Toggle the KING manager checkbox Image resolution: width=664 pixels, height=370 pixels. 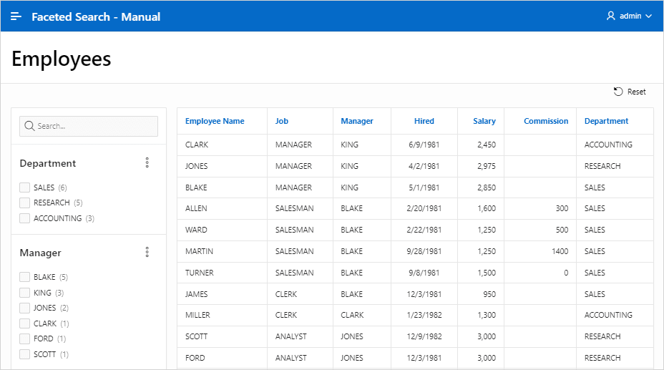24,293
